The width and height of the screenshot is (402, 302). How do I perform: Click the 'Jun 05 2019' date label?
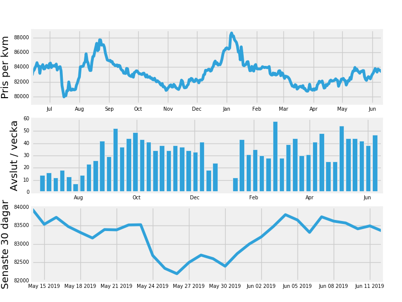pos(297,286)
